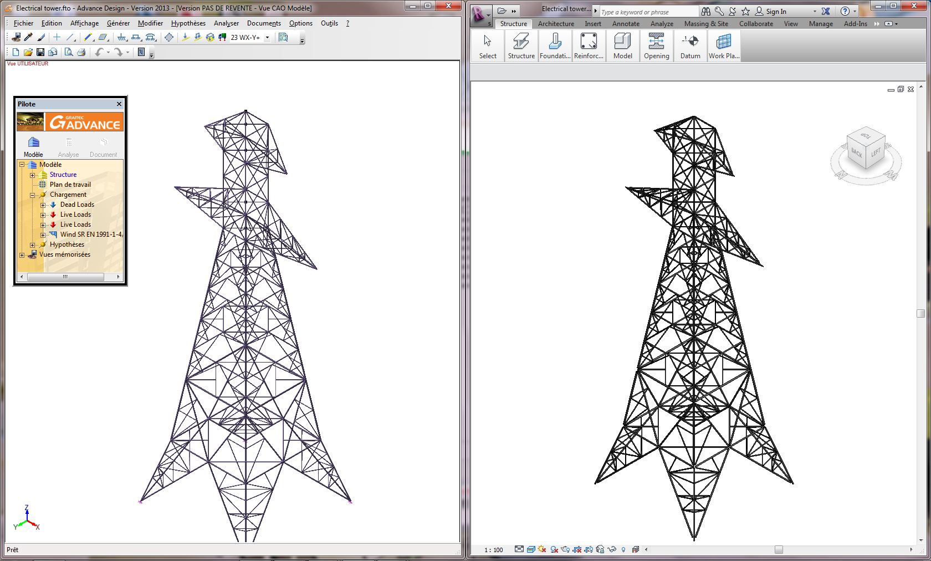
Task: Click the Datum tool in ribbon
Action: click(690, 45)
